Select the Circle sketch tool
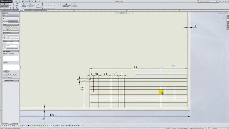This screenshot has height=129, width=229. click(14, 4)
